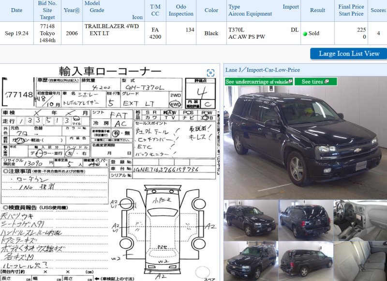This screenshot has width=387, height=281.
Task: Click the external-link icon beside See tires
Action: pyautogui.click(x=327, y=82)
